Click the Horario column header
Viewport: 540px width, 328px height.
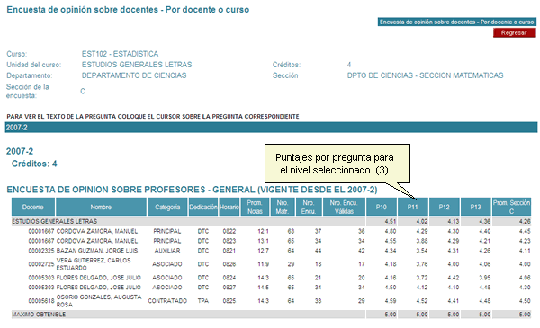pyautogui.click(x=229, y=207)
